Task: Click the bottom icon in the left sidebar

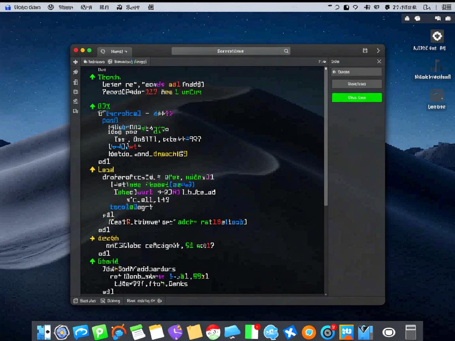Action: tap(75, 111)
